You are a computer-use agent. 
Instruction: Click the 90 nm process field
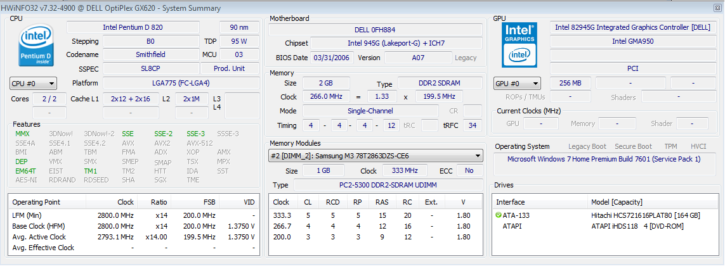[239, 27]
